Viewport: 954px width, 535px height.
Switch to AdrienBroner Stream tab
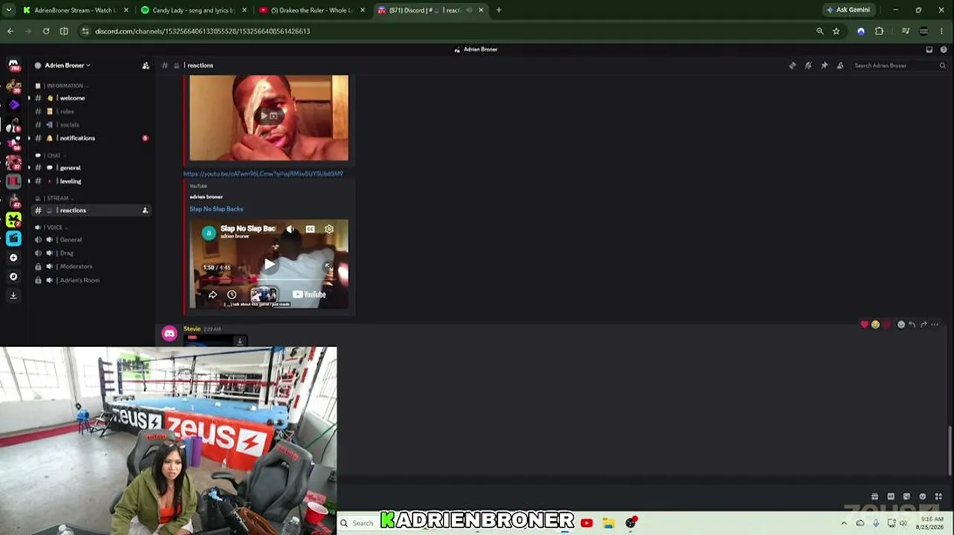[76, 10]
